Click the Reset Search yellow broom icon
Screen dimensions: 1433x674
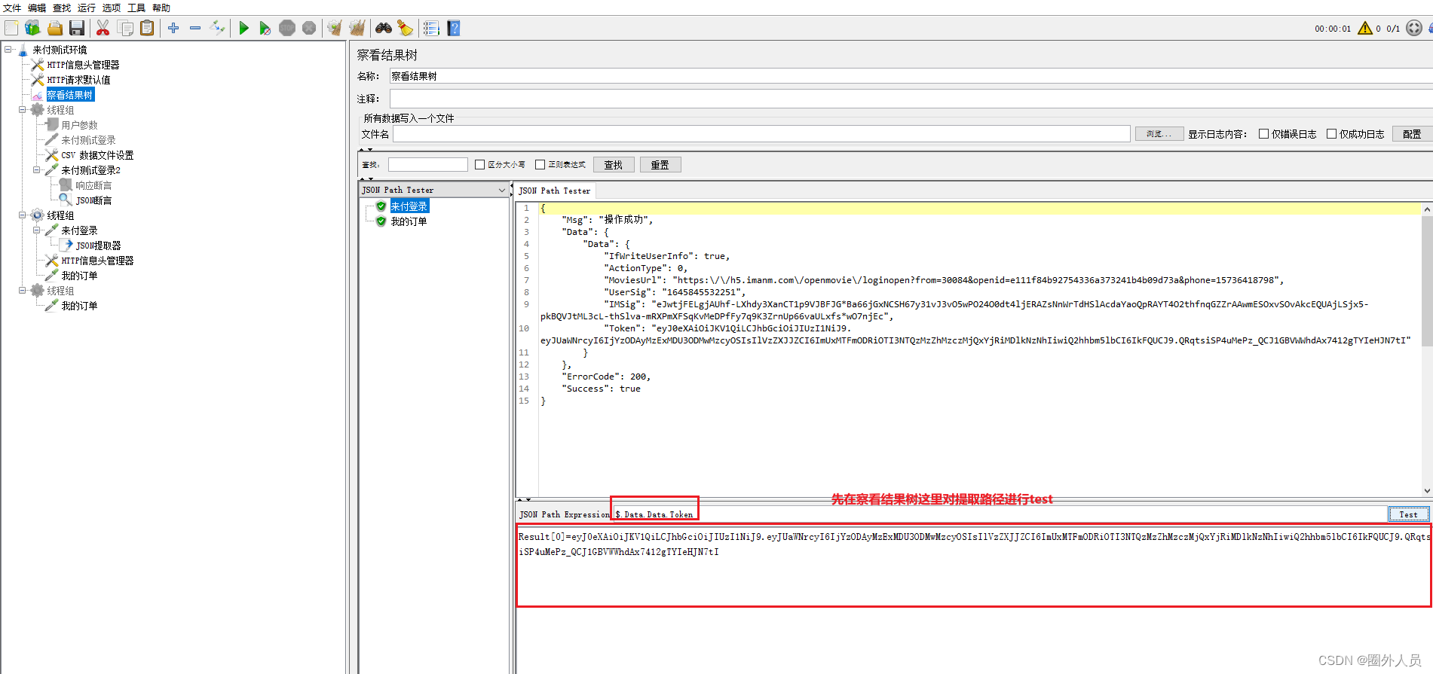tap(406, 28)
